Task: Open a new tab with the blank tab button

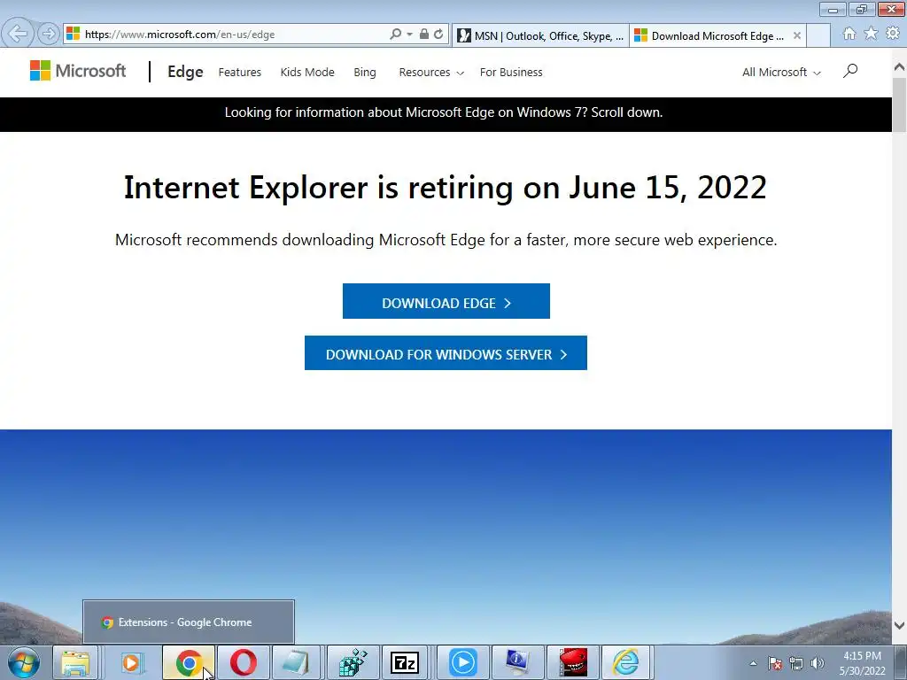Action: 818,35
